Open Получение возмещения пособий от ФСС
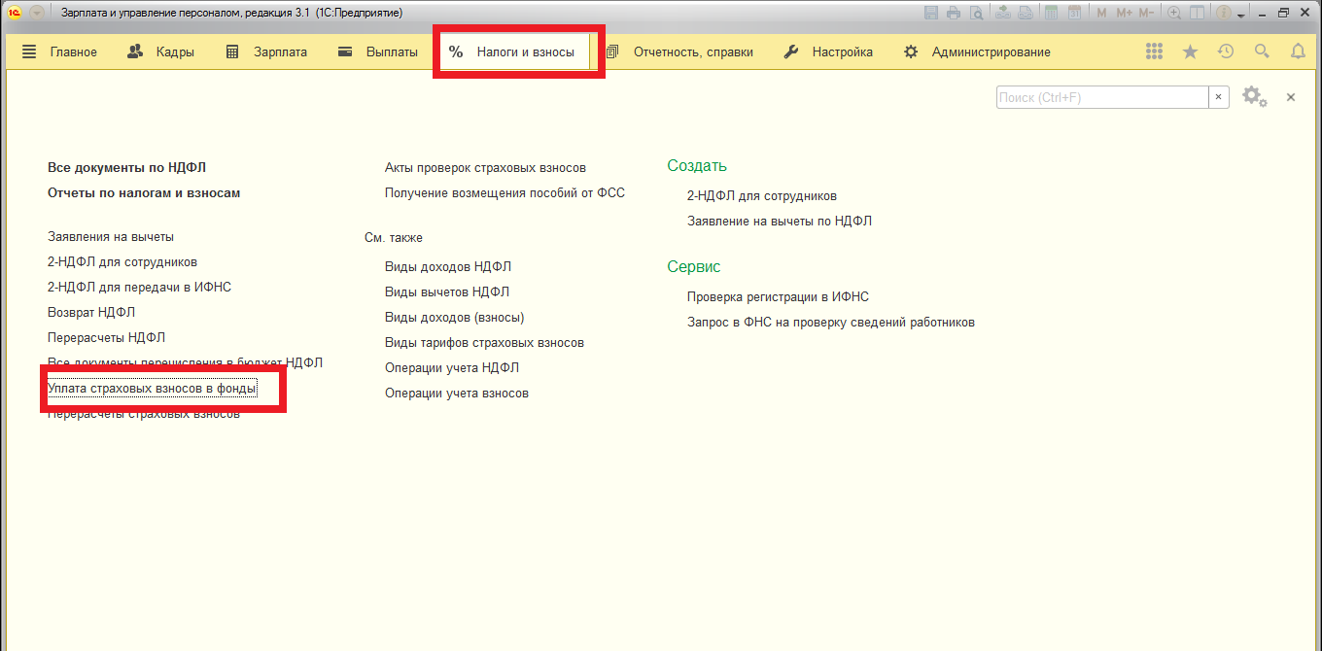Viewport: 1322px width, 651px height. coord(504,192)
